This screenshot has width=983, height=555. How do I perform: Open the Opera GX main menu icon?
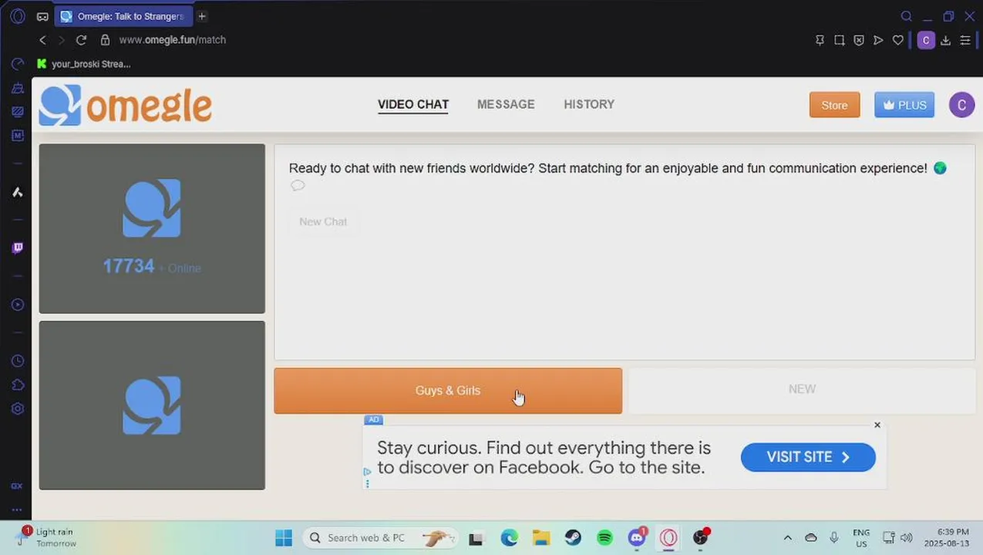(x=18, y=16)
